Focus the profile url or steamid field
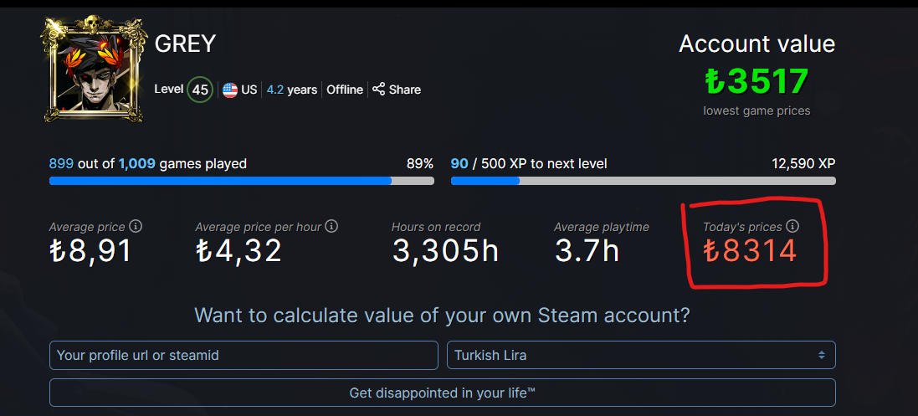Viewport: 918px width, 416px height. coord(244,355)
